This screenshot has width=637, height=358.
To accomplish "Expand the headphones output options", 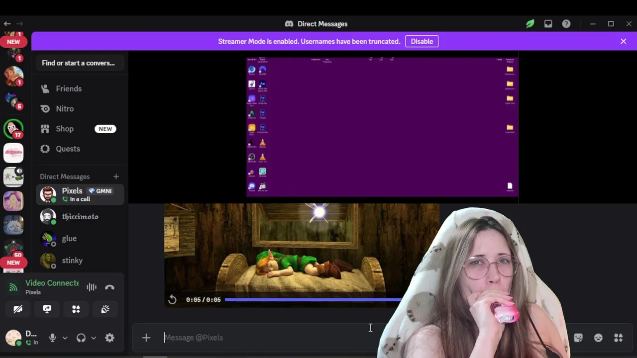I will point(93,338).
